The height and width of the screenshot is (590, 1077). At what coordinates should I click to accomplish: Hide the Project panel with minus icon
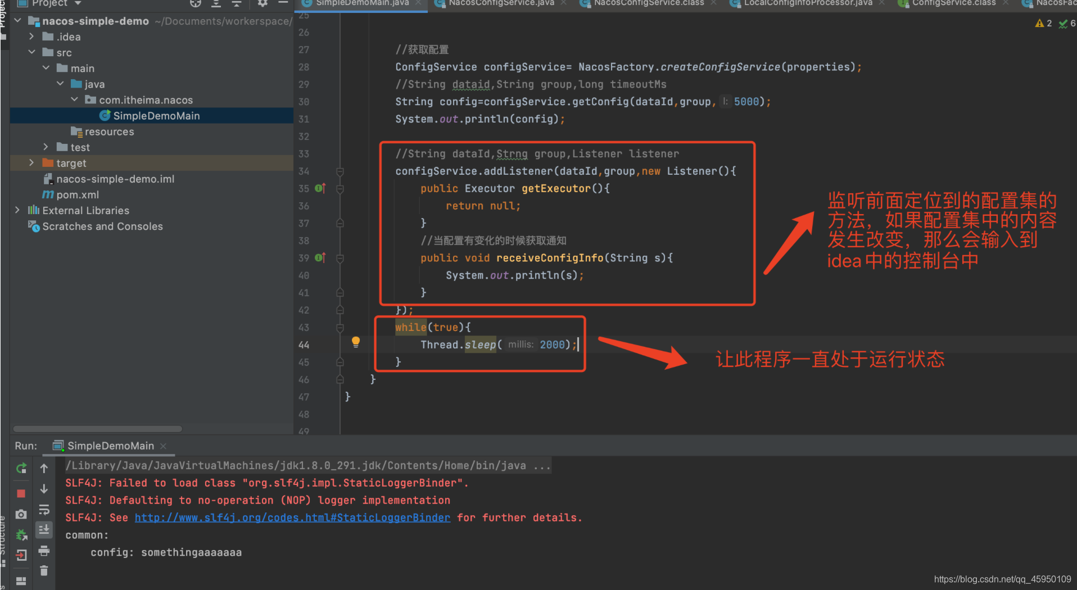pyautogui.click(x=283, y=3)
